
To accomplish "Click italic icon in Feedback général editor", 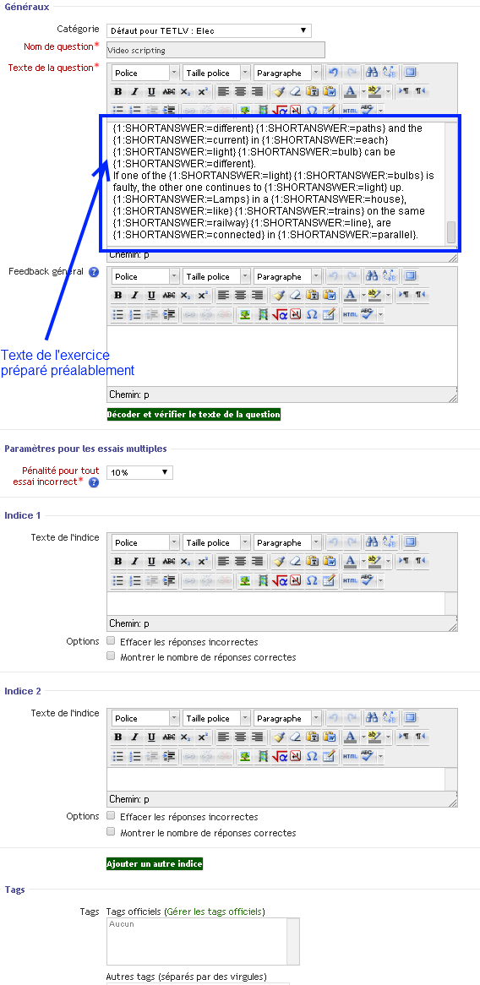I will coord(134,296).
